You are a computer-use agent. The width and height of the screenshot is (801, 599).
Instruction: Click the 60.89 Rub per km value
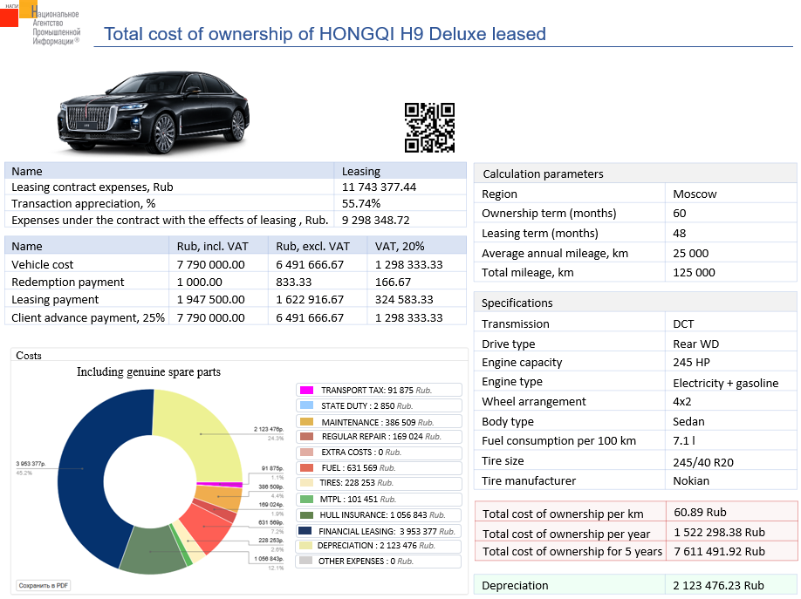700,512
